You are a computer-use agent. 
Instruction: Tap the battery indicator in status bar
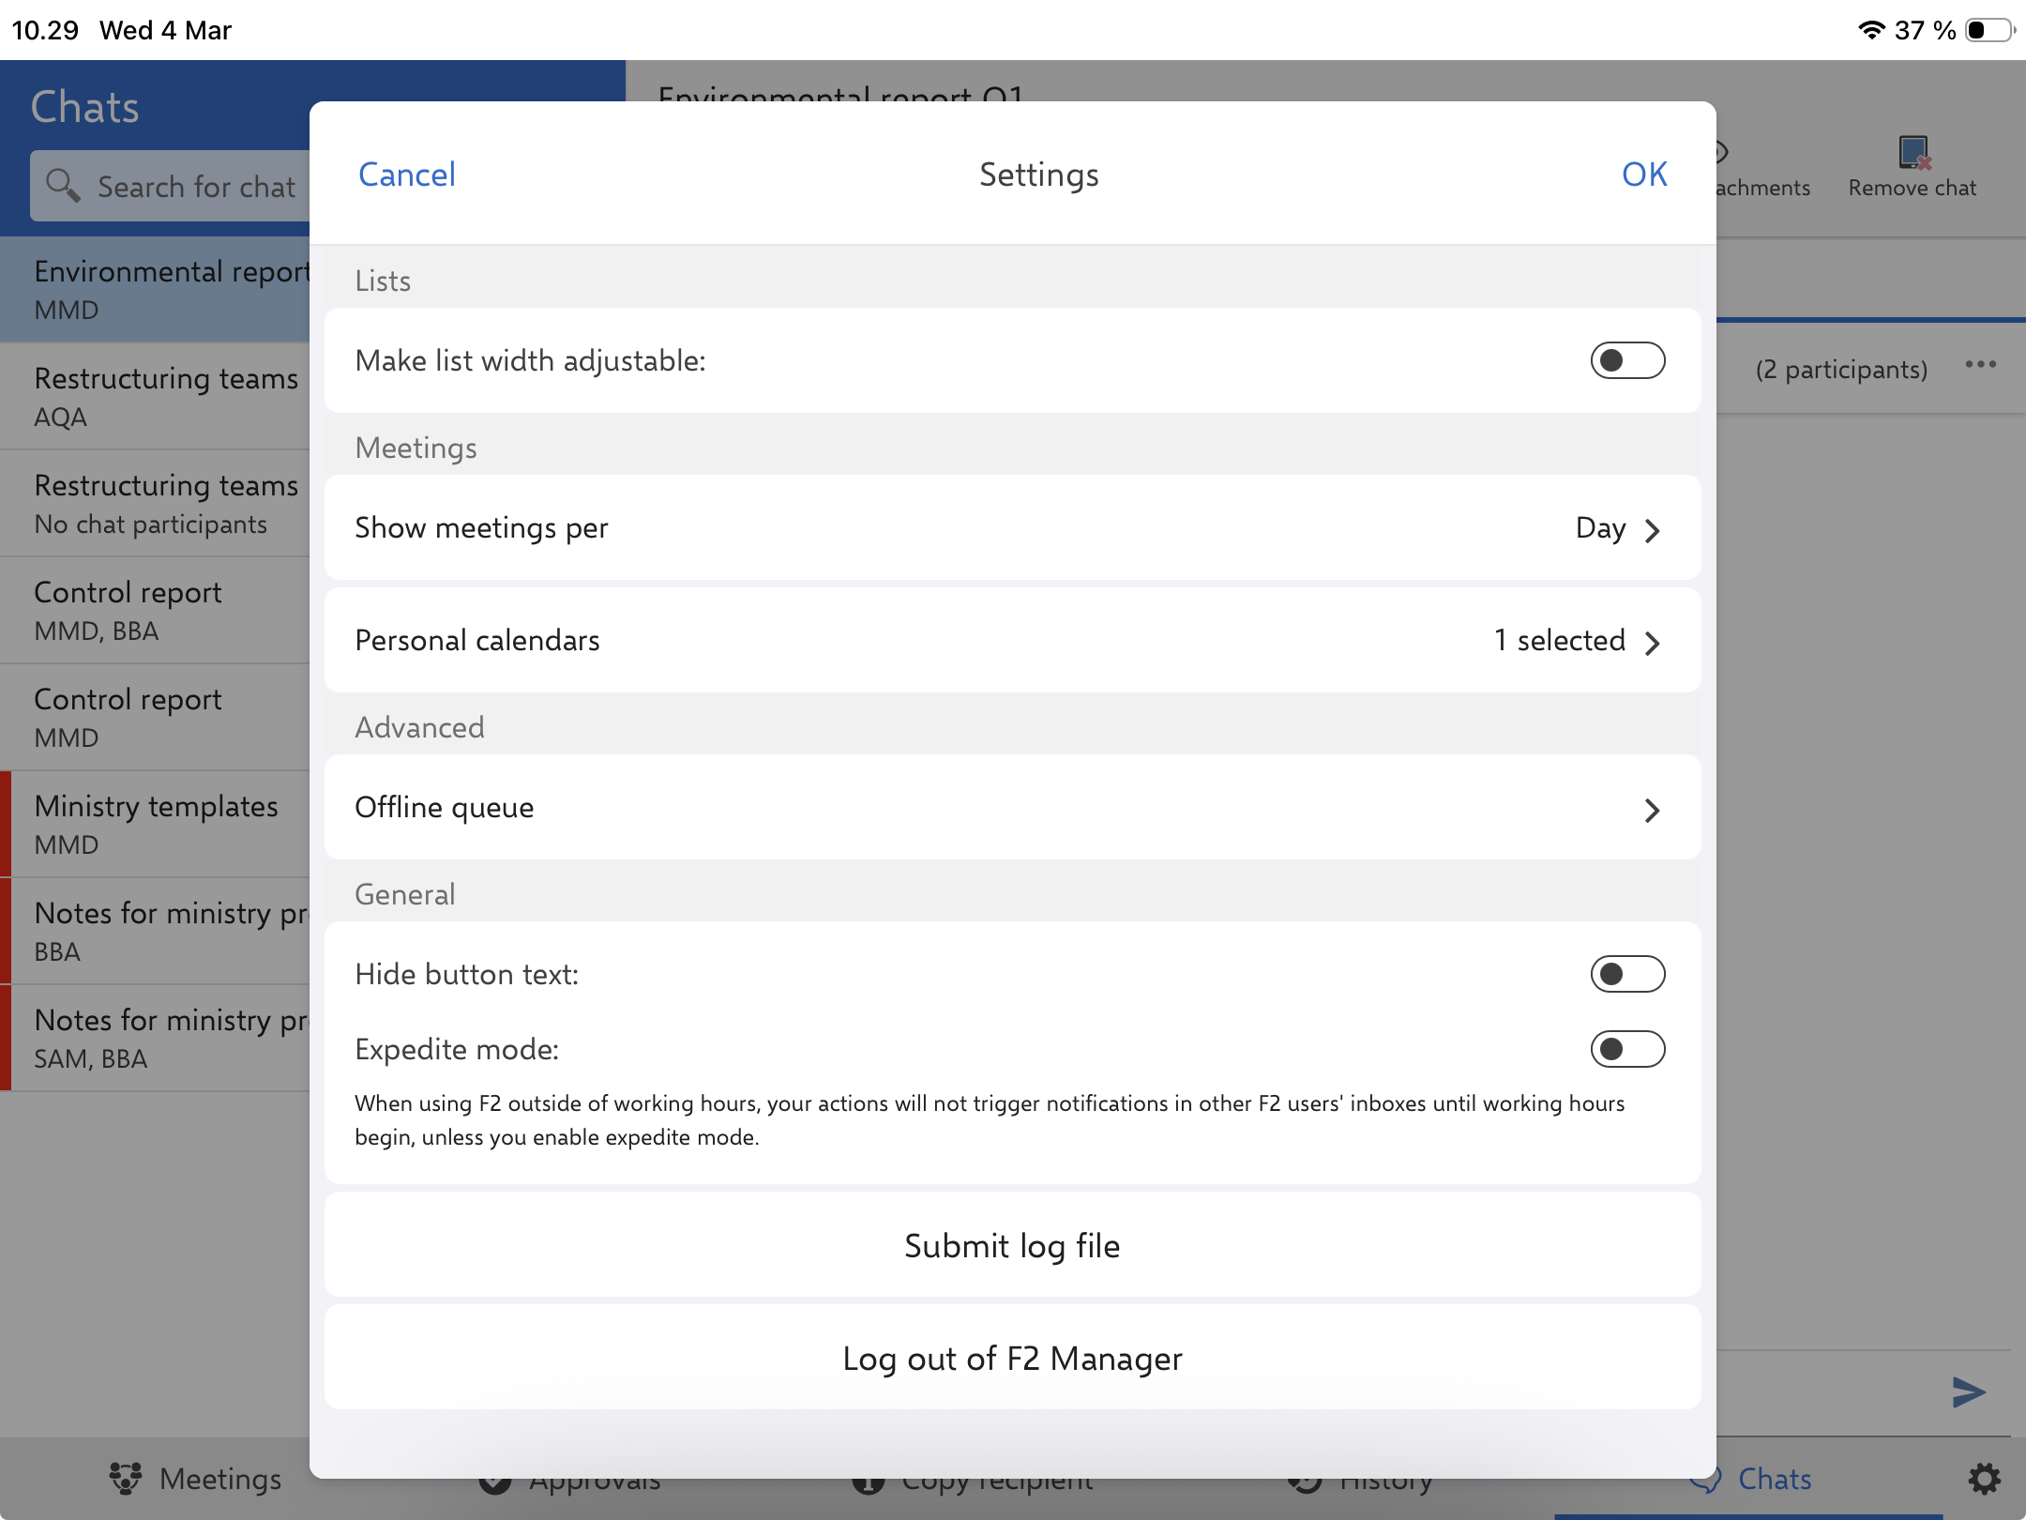tap(1990, 30)
